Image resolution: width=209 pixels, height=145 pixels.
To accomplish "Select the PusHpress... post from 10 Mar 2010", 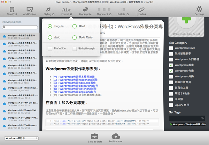I will (x=20, y=126).
